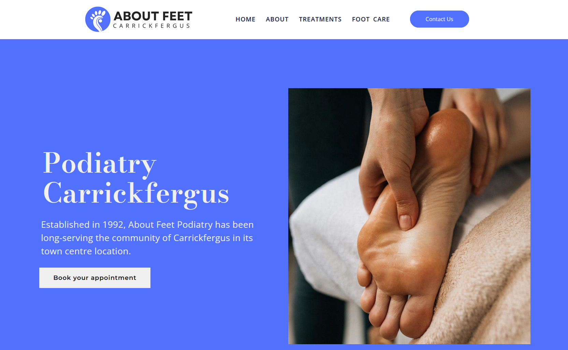The width and height of the screenshot is (568, 350).
Task: Select FOOT CARE in the navigation
Action: [x=371, y=19]
